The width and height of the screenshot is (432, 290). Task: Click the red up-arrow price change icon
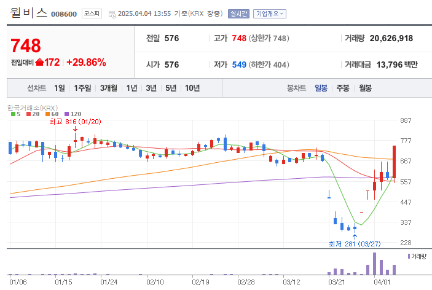(40, 62)
